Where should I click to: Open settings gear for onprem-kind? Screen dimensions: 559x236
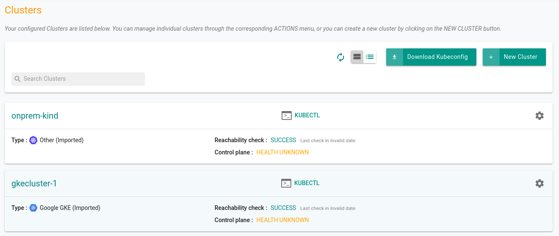[x=540, y=116]
